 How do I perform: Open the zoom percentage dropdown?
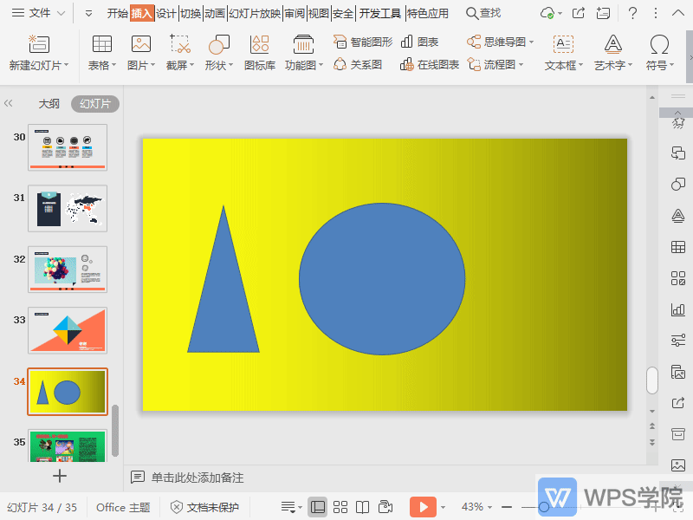click(488, 507)
